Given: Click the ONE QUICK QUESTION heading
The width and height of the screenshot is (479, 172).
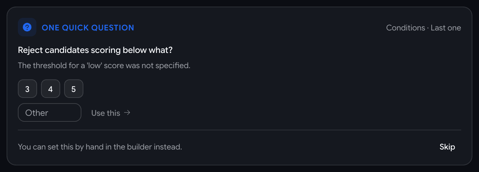Looking at the screenshot, I should click(88, 27).
